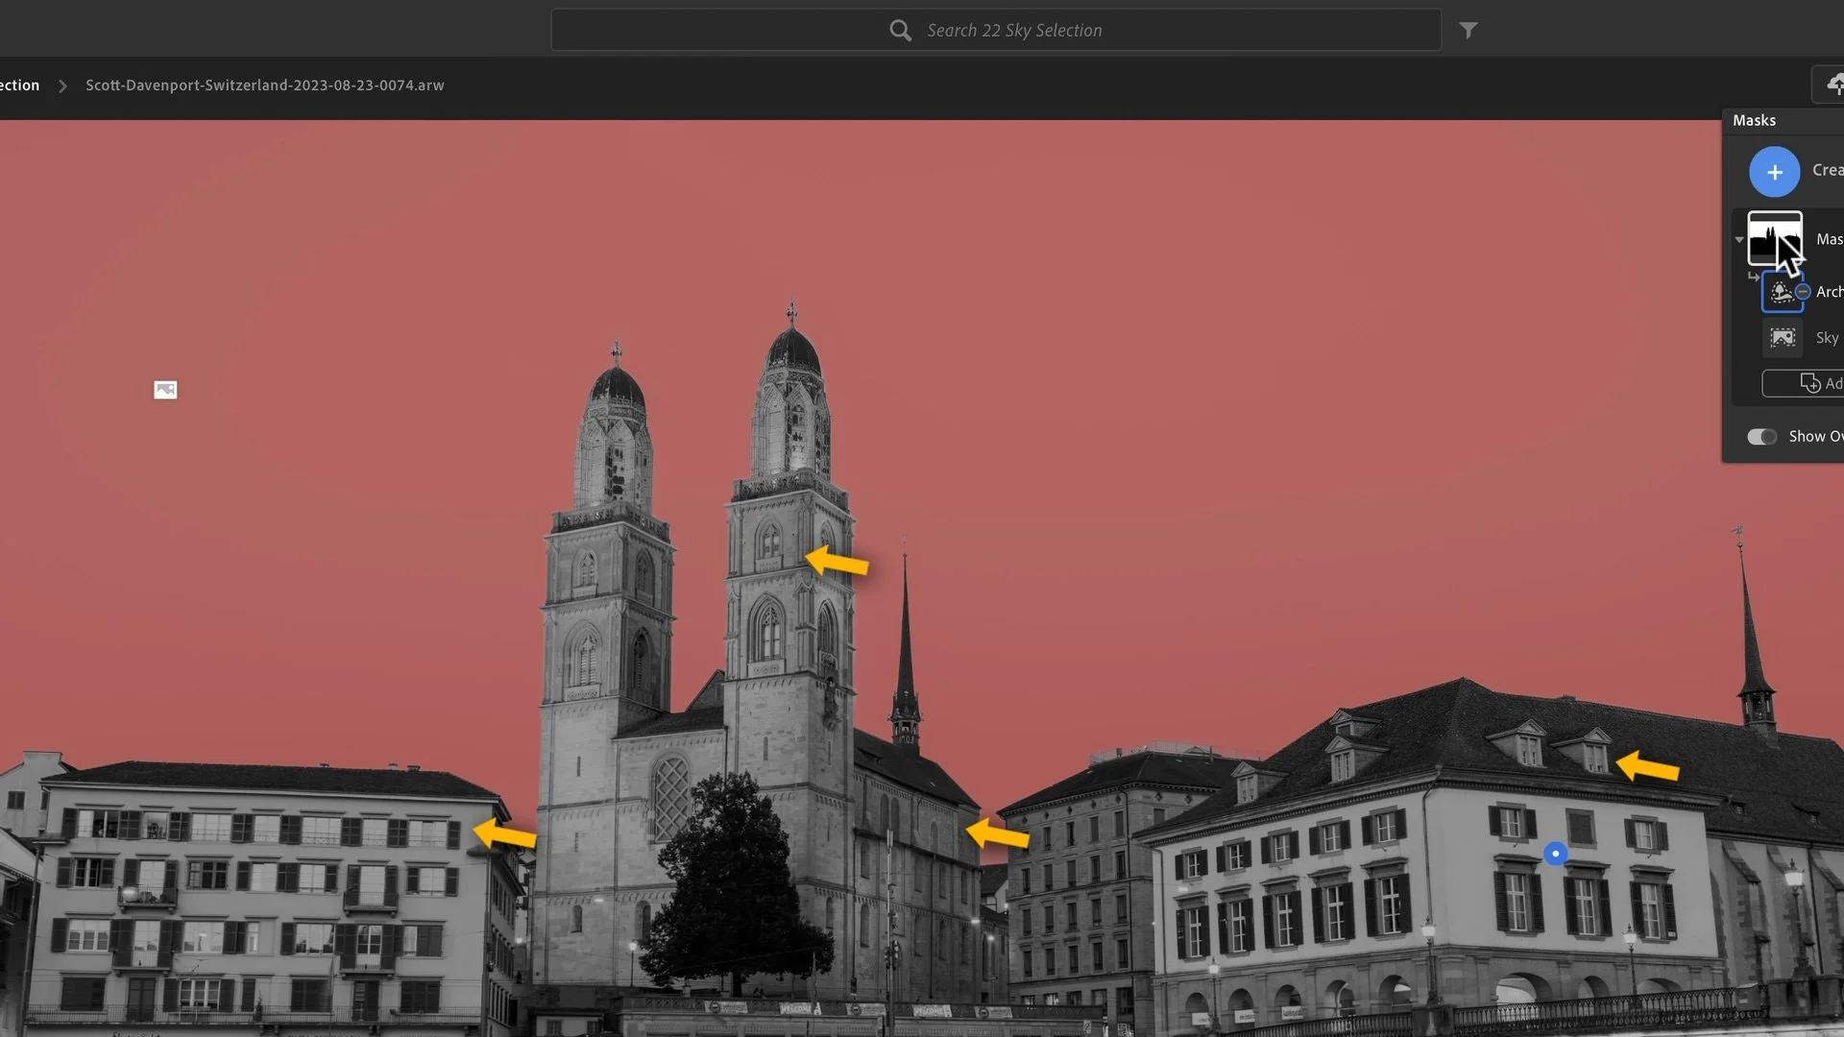Screen dimensions: 1844x1037
Task: Click the magnifying glass search icon
Action: 900,31
